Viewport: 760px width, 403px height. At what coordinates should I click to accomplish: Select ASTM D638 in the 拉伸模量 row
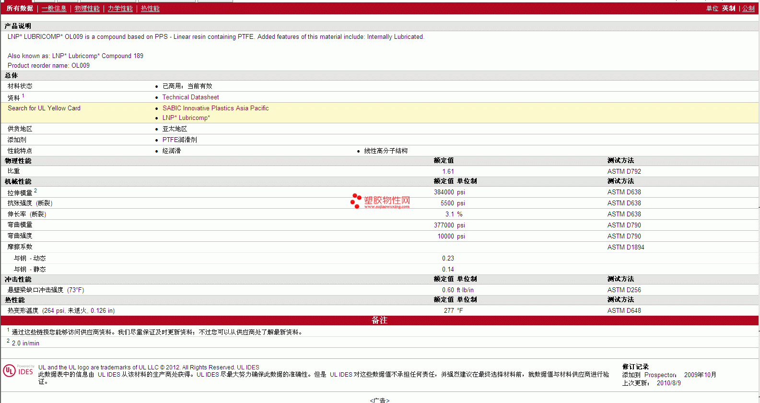coord(624,192)
